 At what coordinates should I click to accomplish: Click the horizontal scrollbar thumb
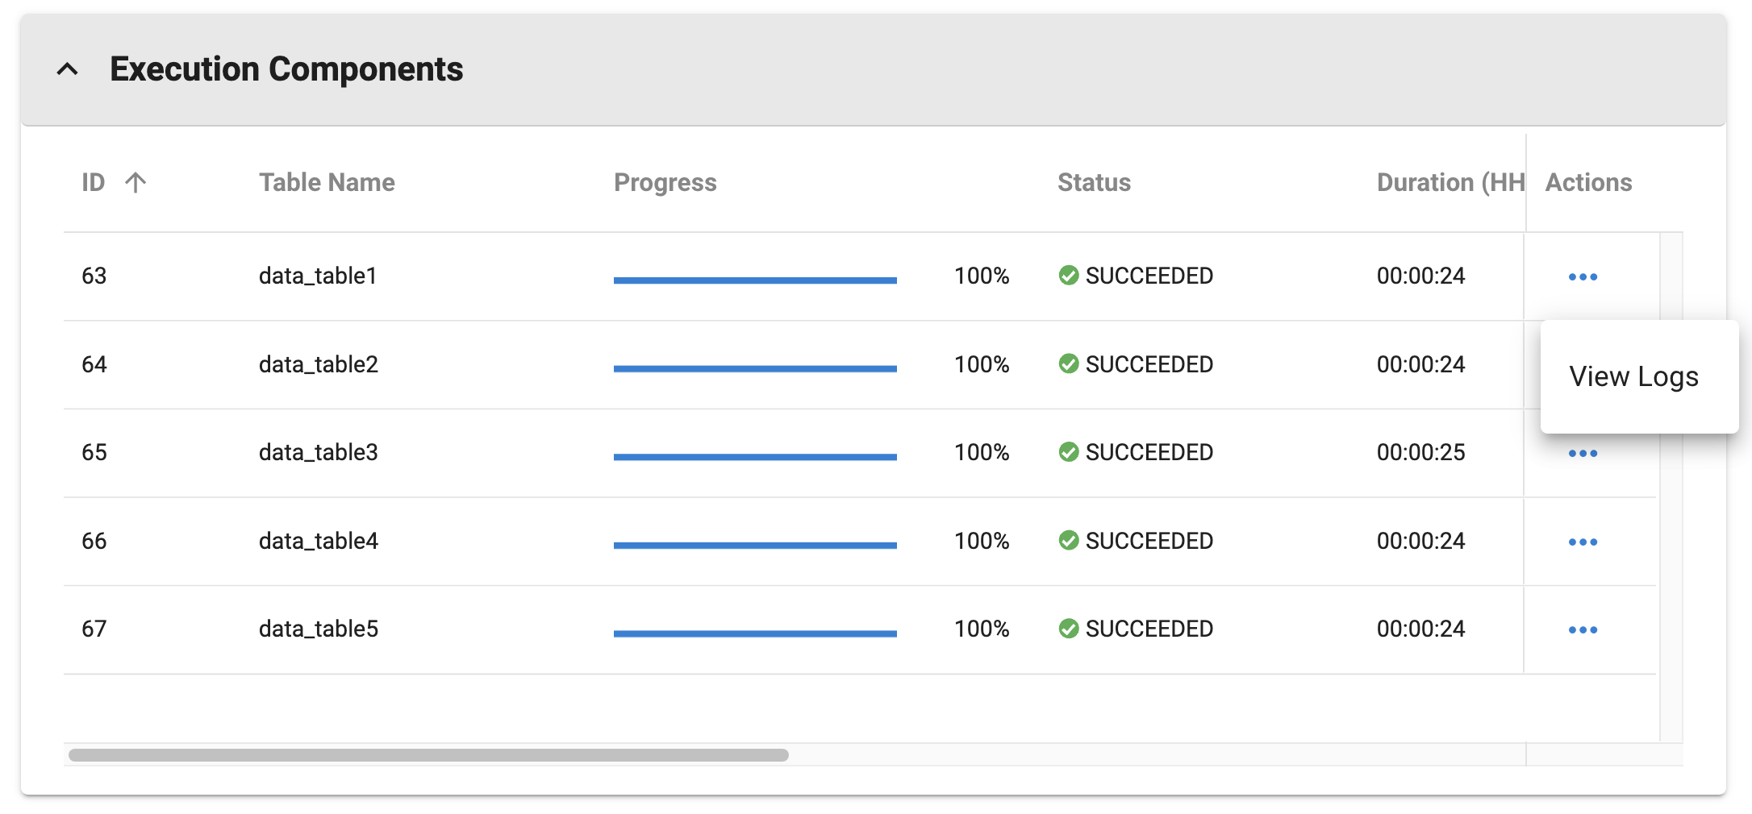click(x=428, y=755)
